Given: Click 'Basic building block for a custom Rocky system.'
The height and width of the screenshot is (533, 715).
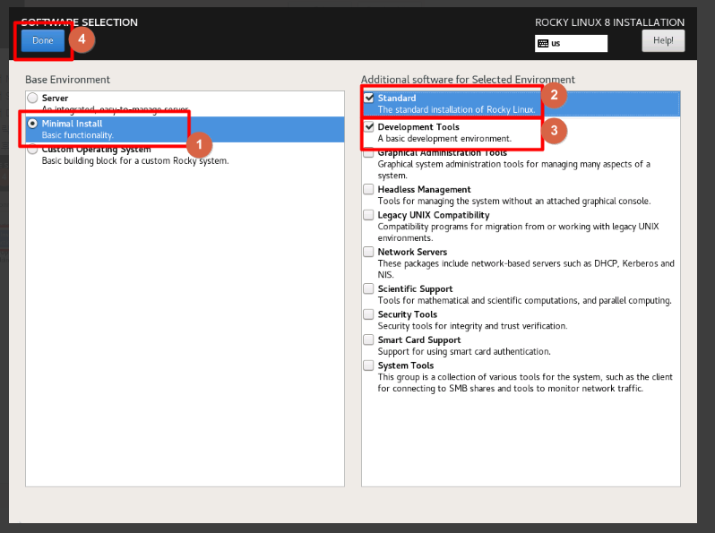Looking at the screenshot, I should click(x=135, y=161).
